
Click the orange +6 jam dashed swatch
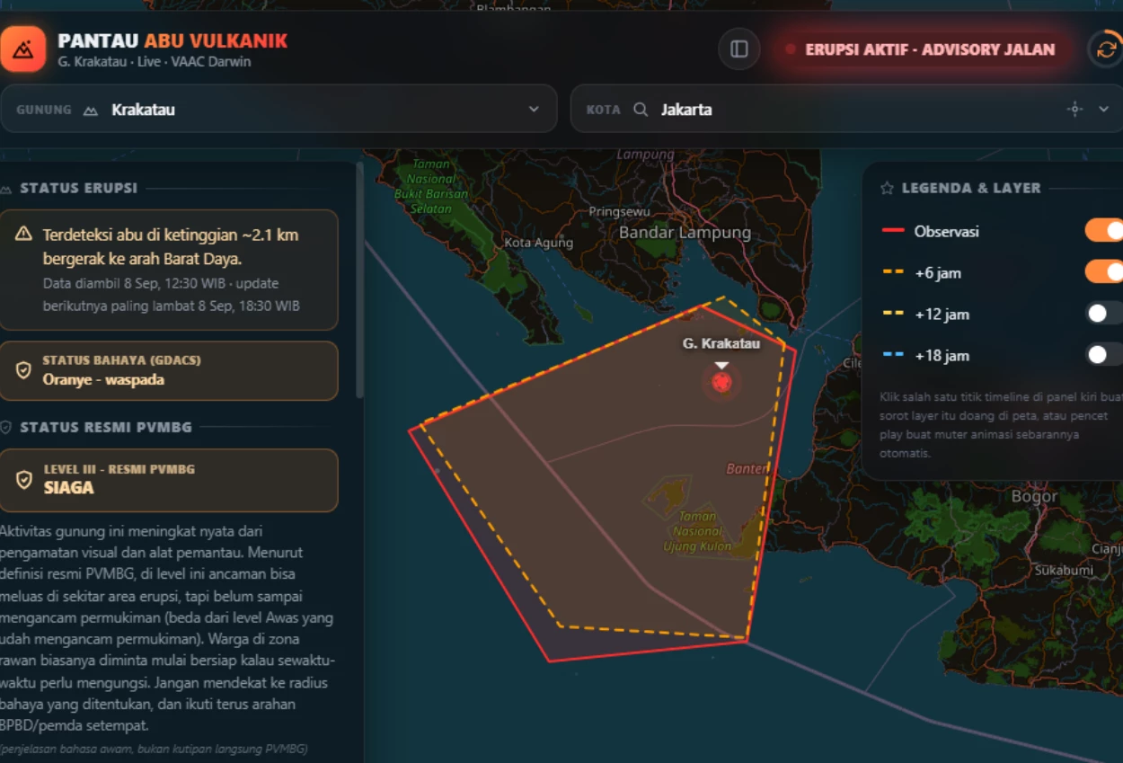click(x=892, y=272)
